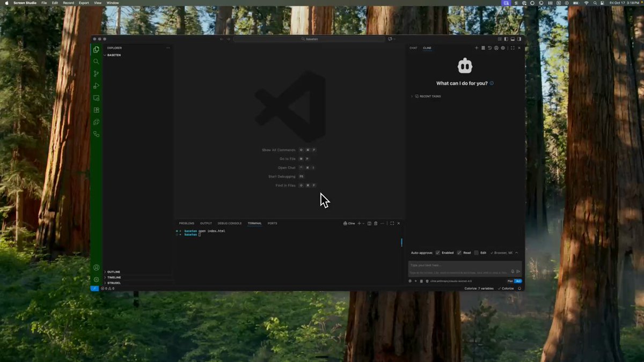Expand the Strudel section
This screenshot has width=644, height=362.
pos(113,283)
